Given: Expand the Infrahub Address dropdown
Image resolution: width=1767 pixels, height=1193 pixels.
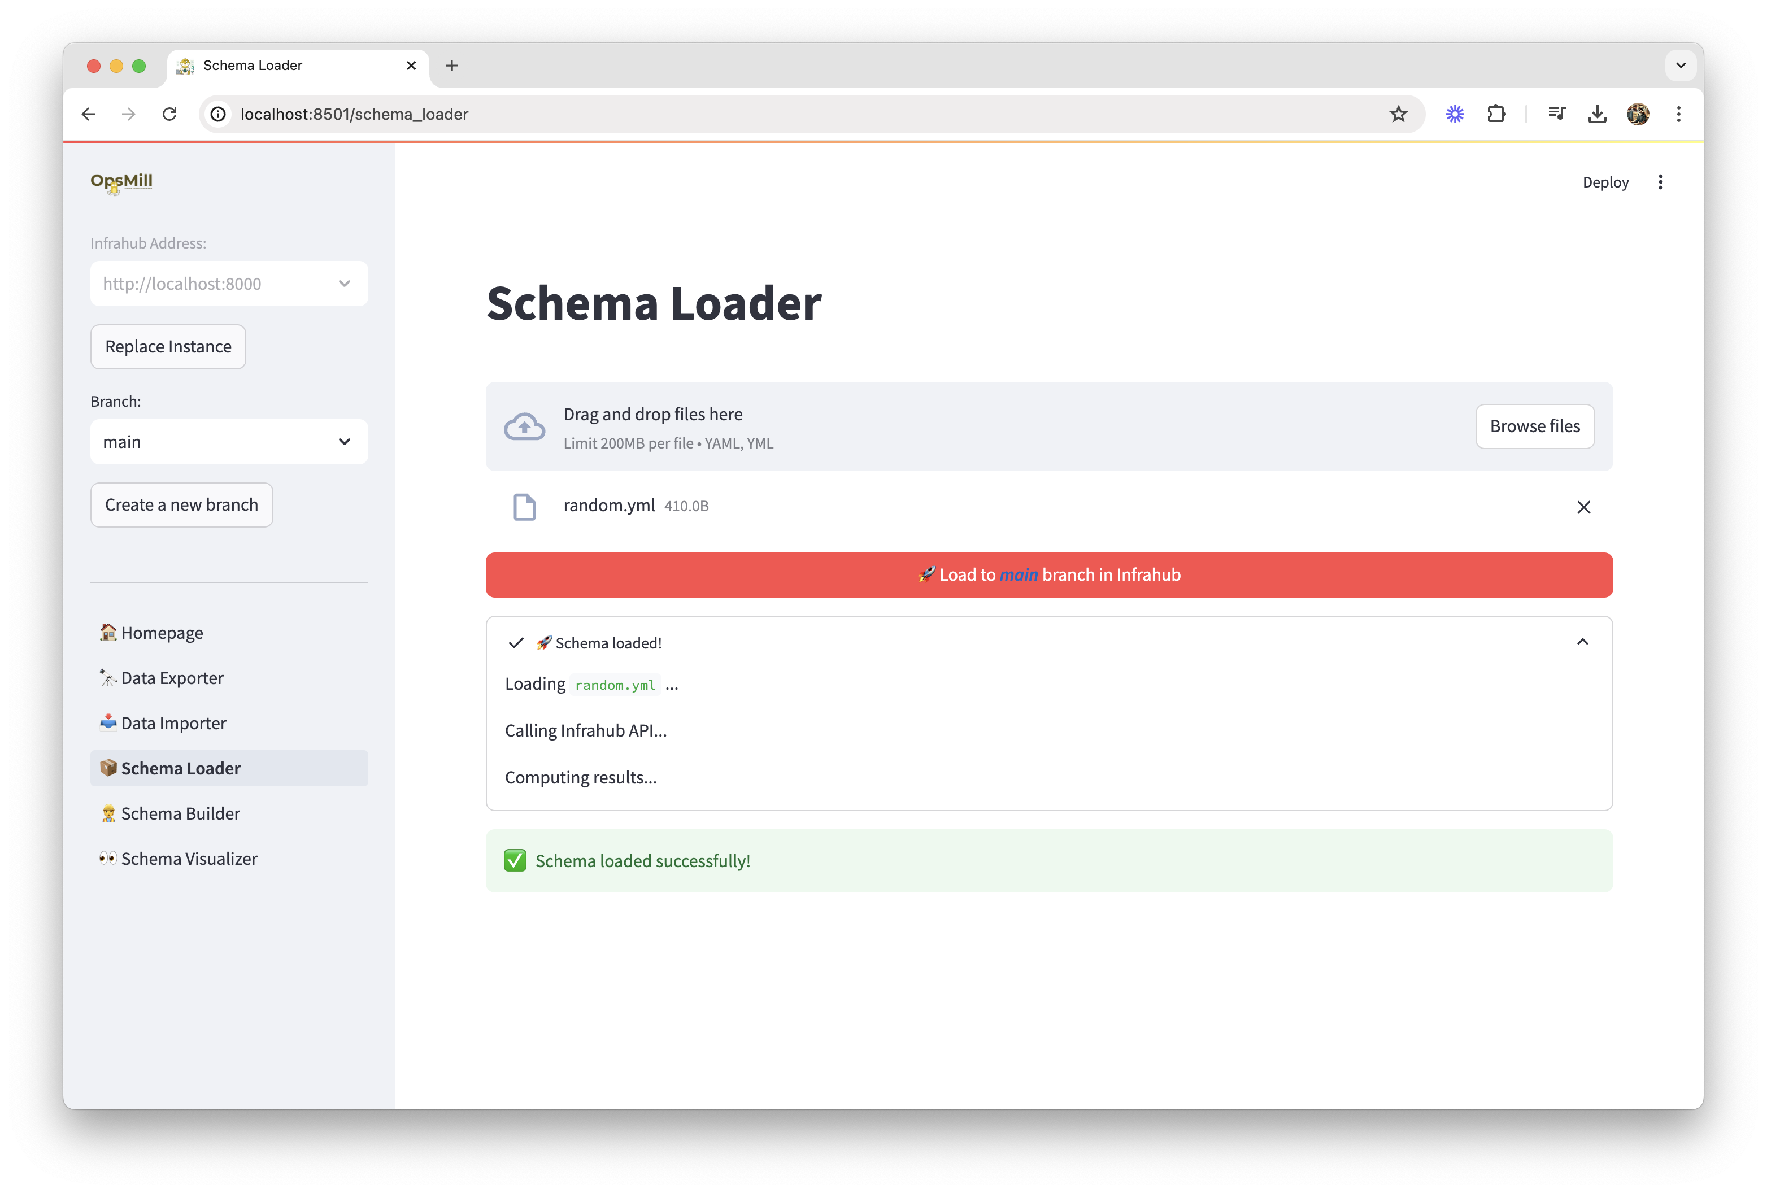Looking at the screenshot, I should (x=342, y=284).
